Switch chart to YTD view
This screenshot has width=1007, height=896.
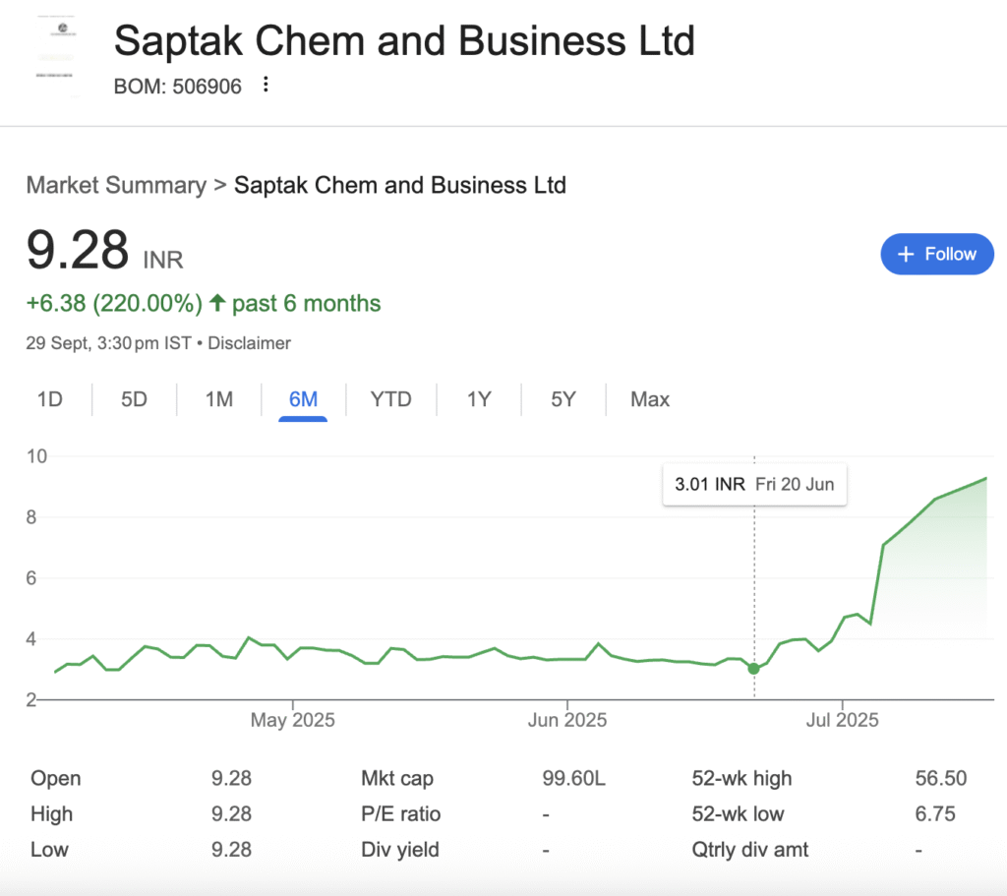click(x=390, y=399)
